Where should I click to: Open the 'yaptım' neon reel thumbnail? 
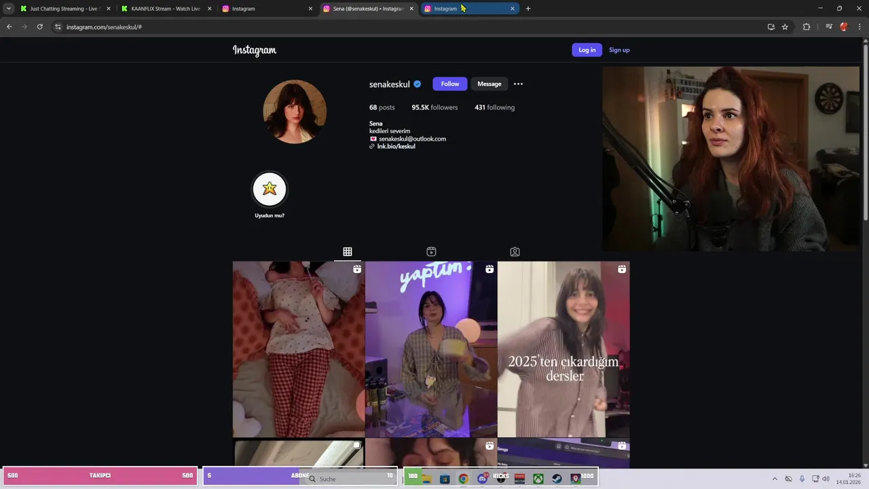431,349
